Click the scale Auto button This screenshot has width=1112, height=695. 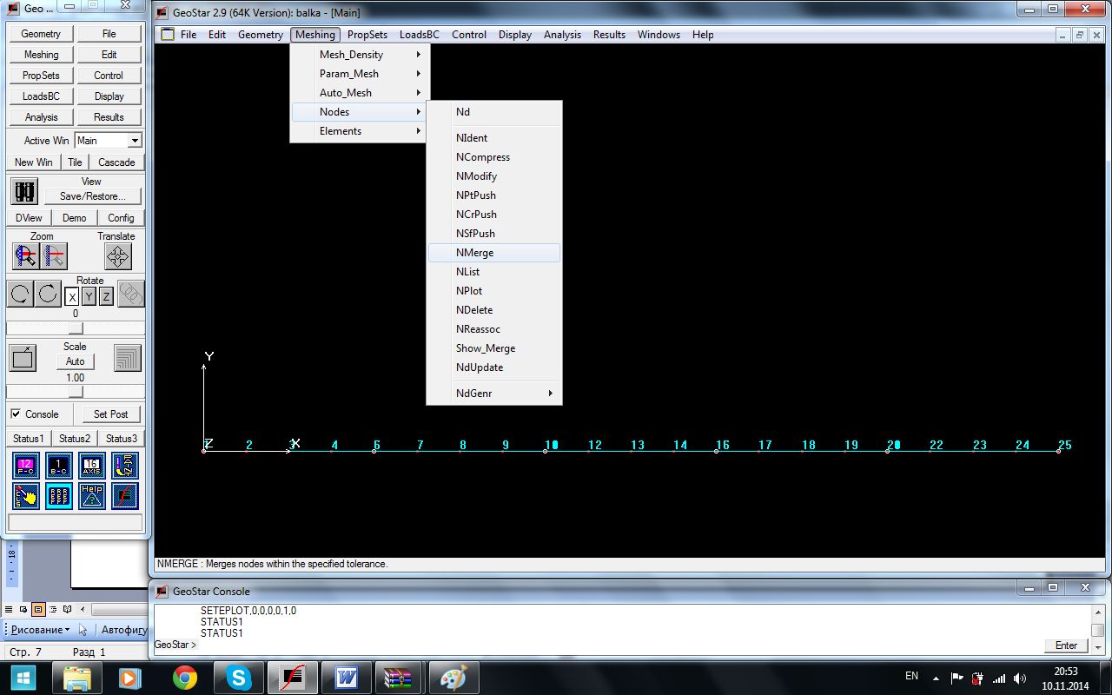(76, 361)
